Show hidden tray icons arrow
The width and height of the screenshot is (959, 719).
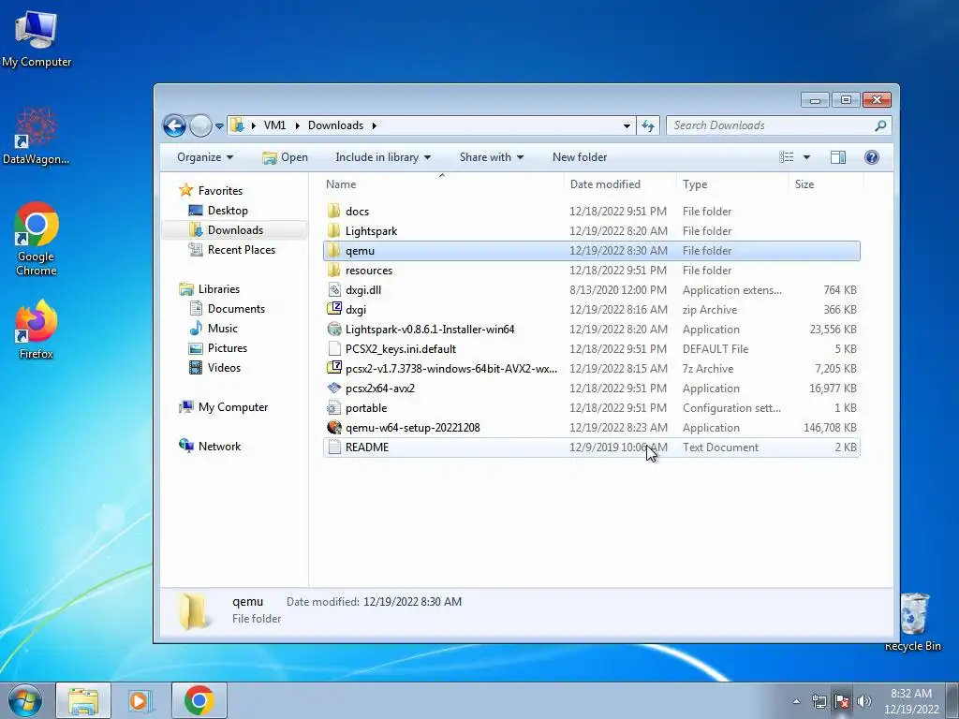(x=796, y=701)
